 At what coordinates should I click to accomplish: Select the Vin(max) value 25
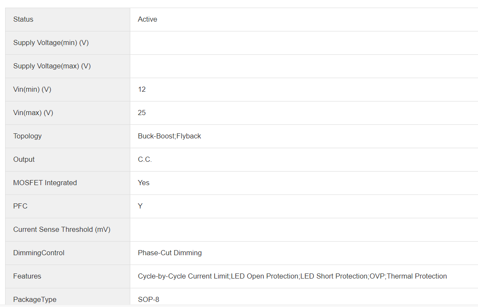(x=142, y=113)
